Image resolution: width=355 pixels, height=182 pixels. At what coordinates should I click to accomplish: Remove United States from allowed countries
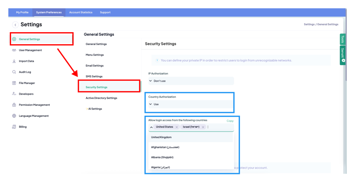click(x=177, y=127)
